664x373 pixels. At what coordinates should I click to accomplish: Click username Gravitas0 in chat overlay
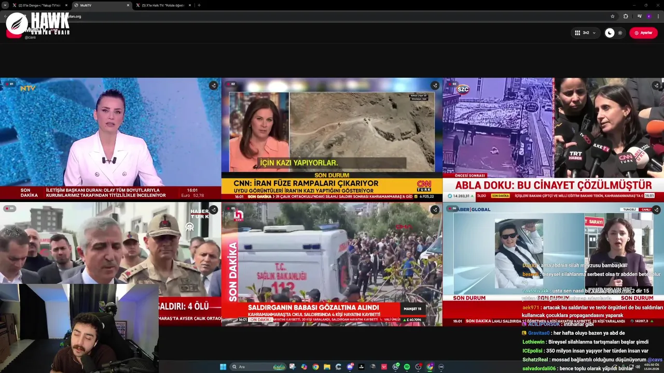coord(538,333)
